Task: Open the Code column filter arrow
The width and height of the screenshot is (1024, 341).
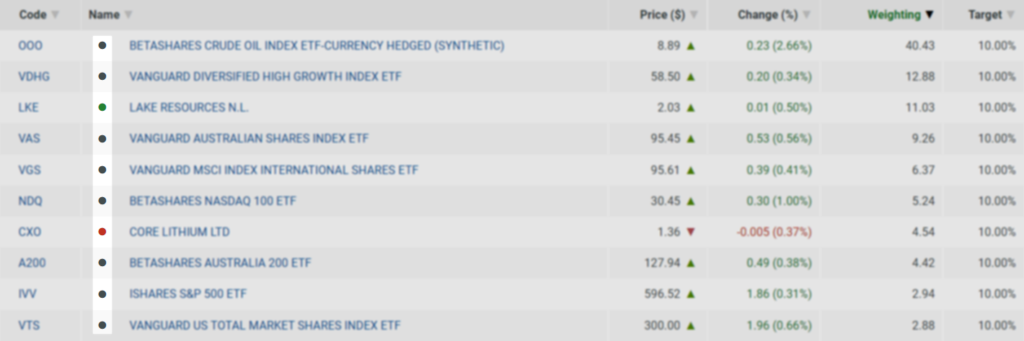Action: click(x=56, y=15)
